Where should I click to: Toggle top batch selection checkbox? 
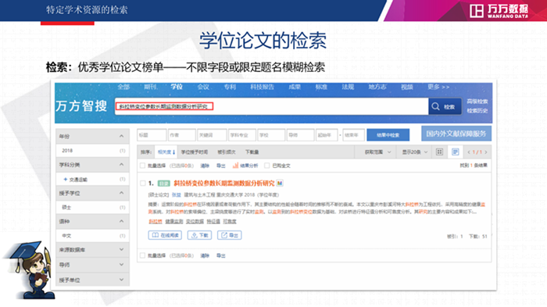142,166
